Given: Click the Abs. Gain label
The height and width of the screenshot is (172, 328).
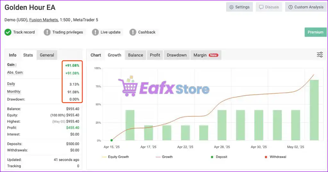Looking at the screenshot, I should point(15,73).
